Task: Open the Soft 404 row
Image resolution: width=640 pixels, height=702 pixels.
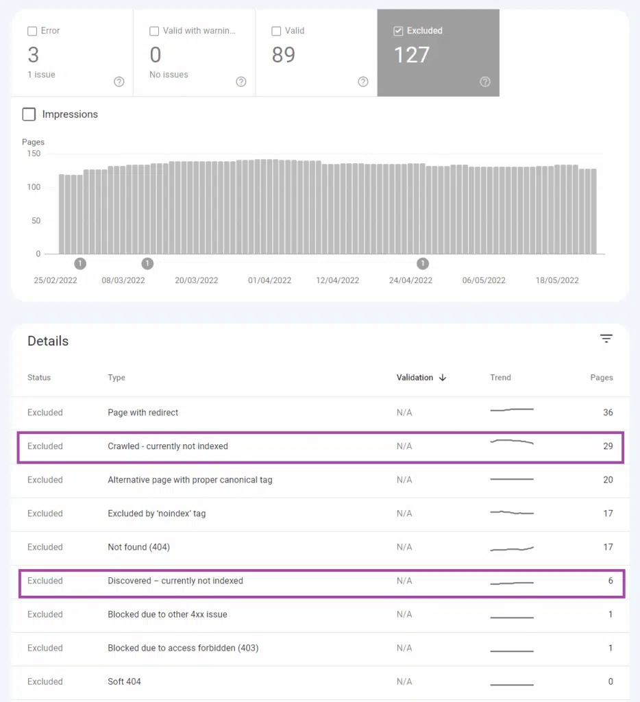Action: click(124, 681)
